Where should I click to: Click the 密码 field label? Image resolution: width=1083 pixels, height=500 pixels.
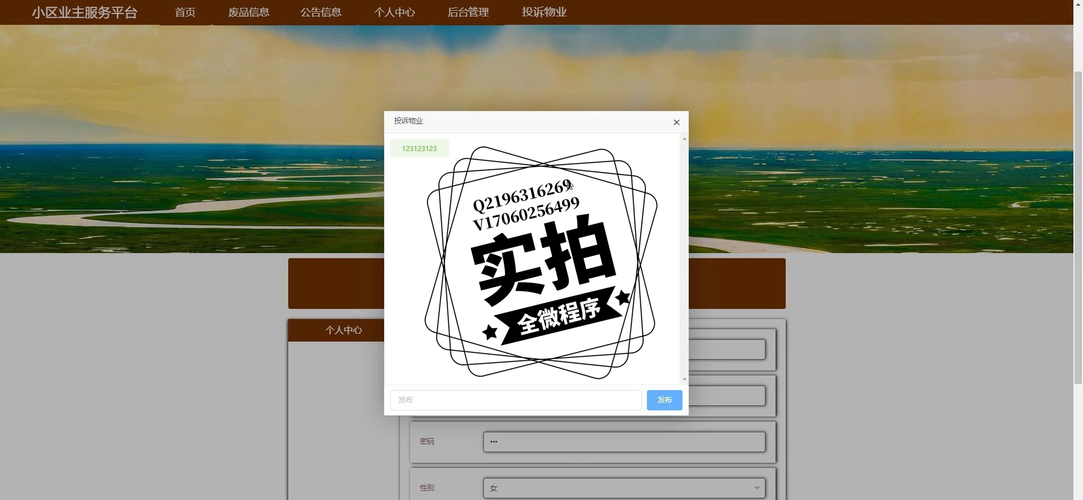[427, 441]
